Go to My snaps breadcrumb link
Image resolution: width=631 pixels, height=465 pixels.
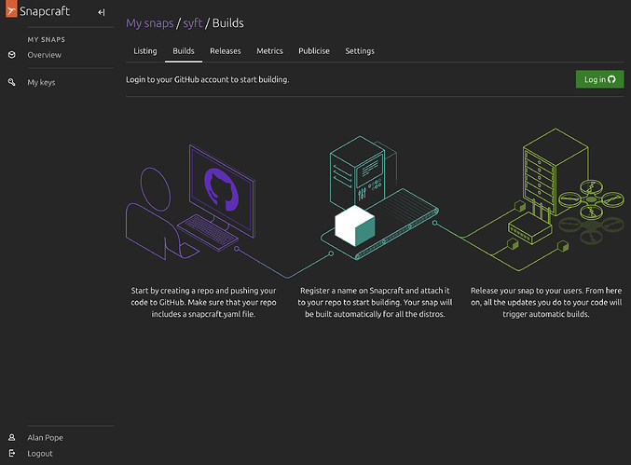coord(152,22)
